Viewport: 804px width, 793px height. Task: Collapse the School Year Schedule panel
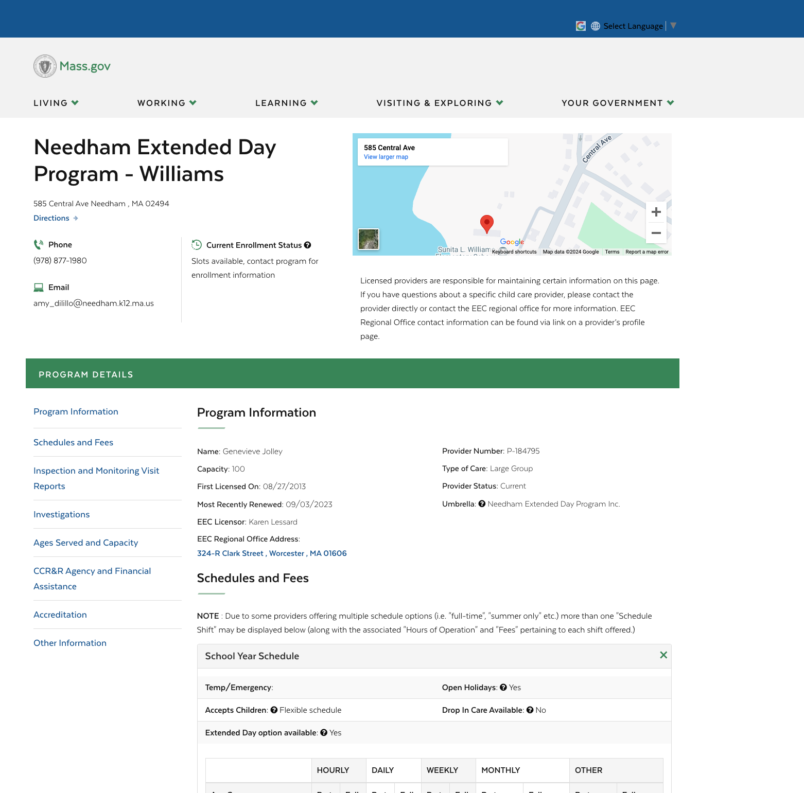(x=663, y=655)
